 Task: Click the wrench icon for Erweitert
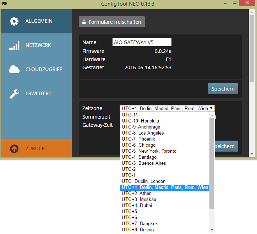coord(14,94)
